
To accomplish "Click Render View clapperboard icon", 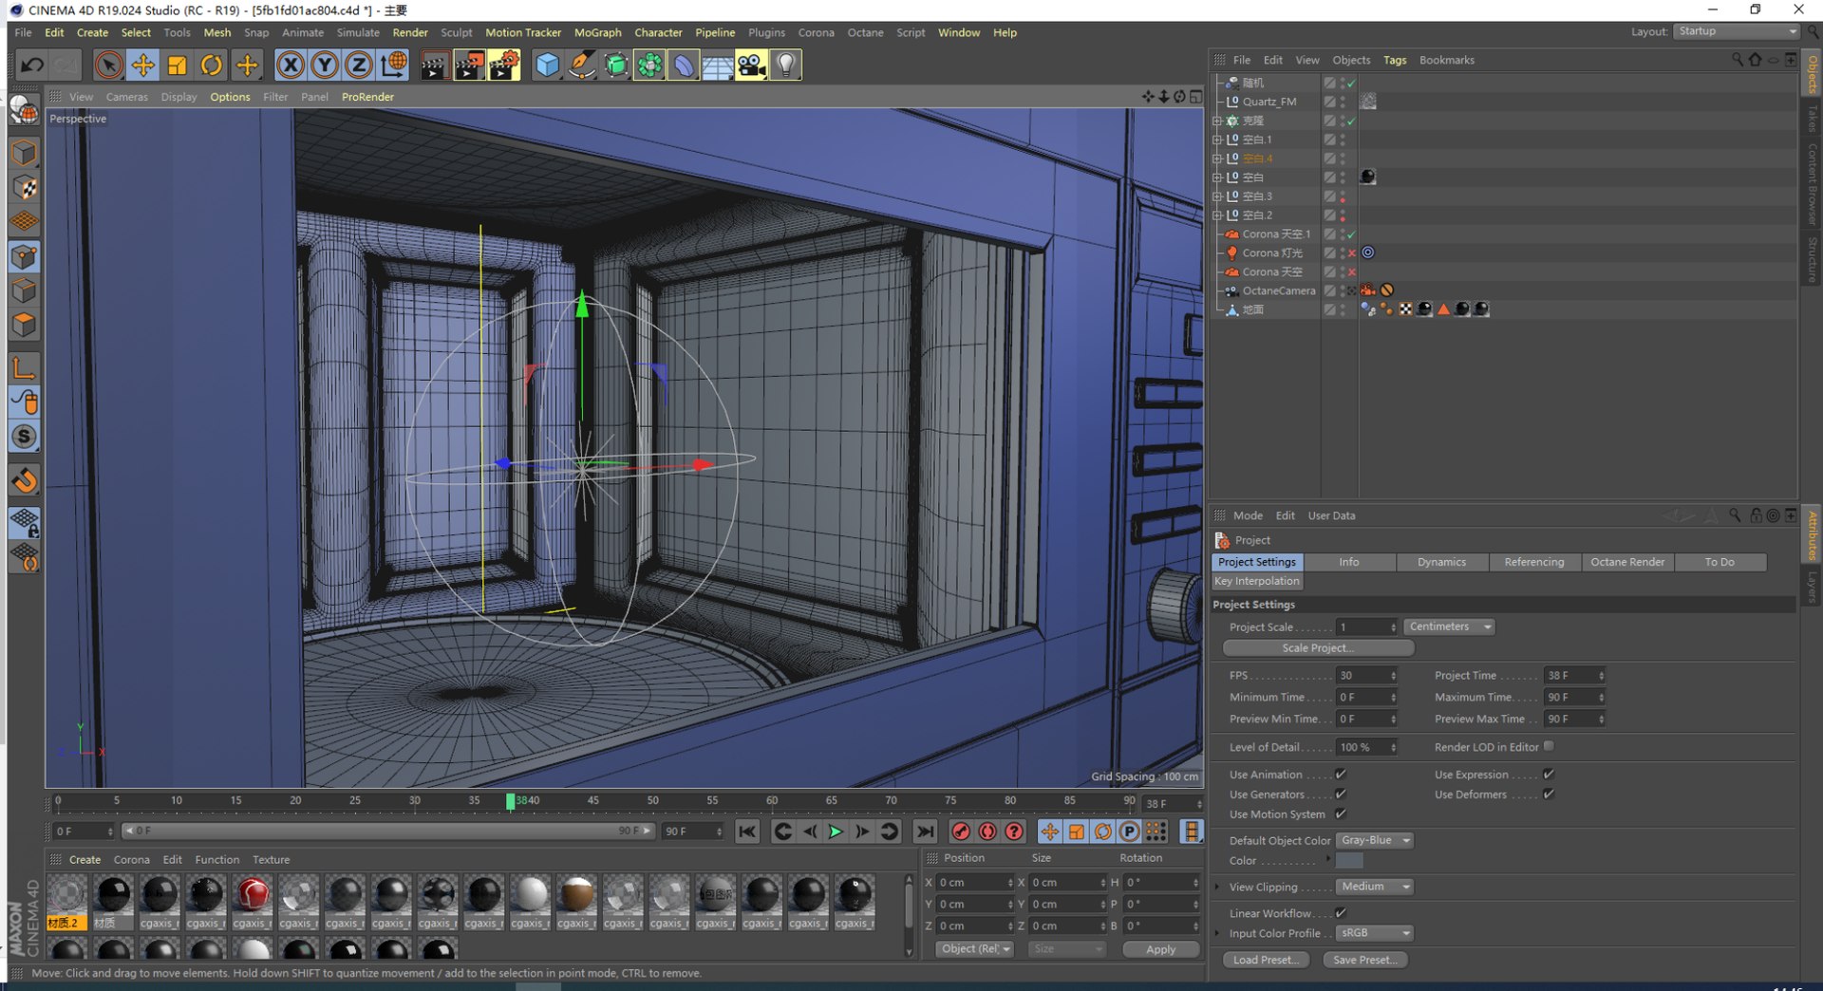I will point(435,65).
